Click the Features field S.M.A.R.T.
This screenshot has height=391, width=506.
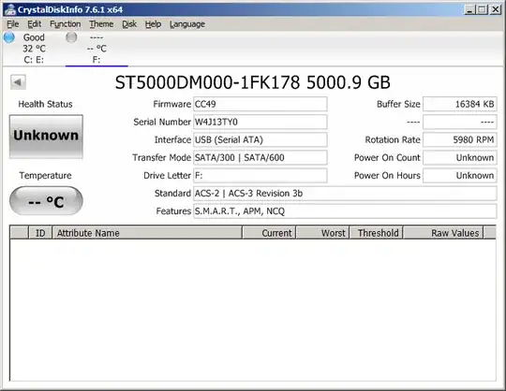pos(345,211)
